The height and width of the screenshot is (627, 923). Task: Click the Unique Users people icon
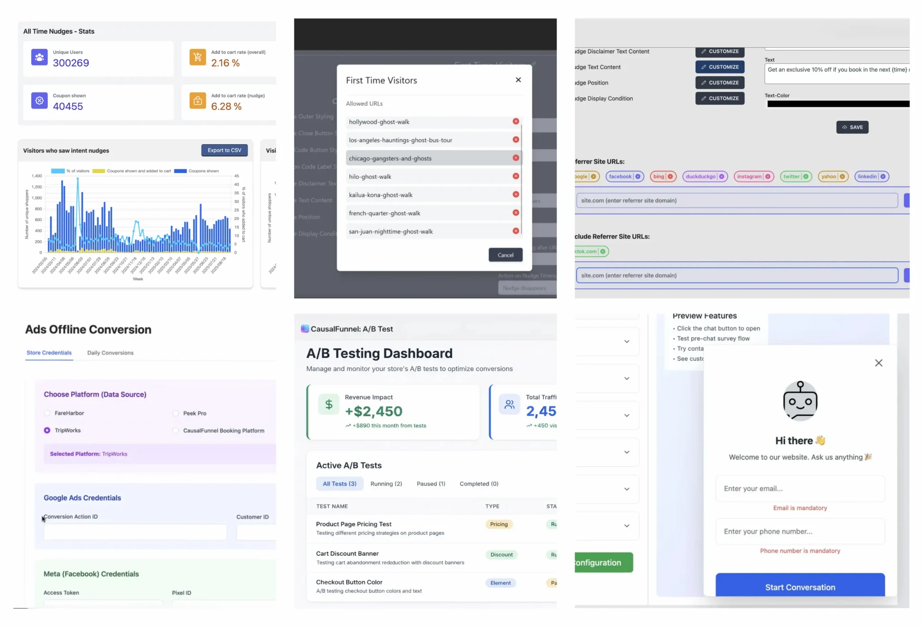pos(39,57)
